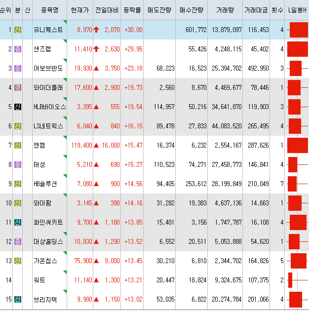Click the 신 badge icon for 가온칩스
Image resolution: width=309 pixels, height=311 pixels.
(18, 261)
